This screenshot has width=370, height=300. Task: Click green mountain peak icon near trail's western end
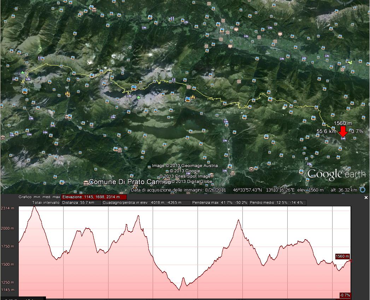point(23,72)
